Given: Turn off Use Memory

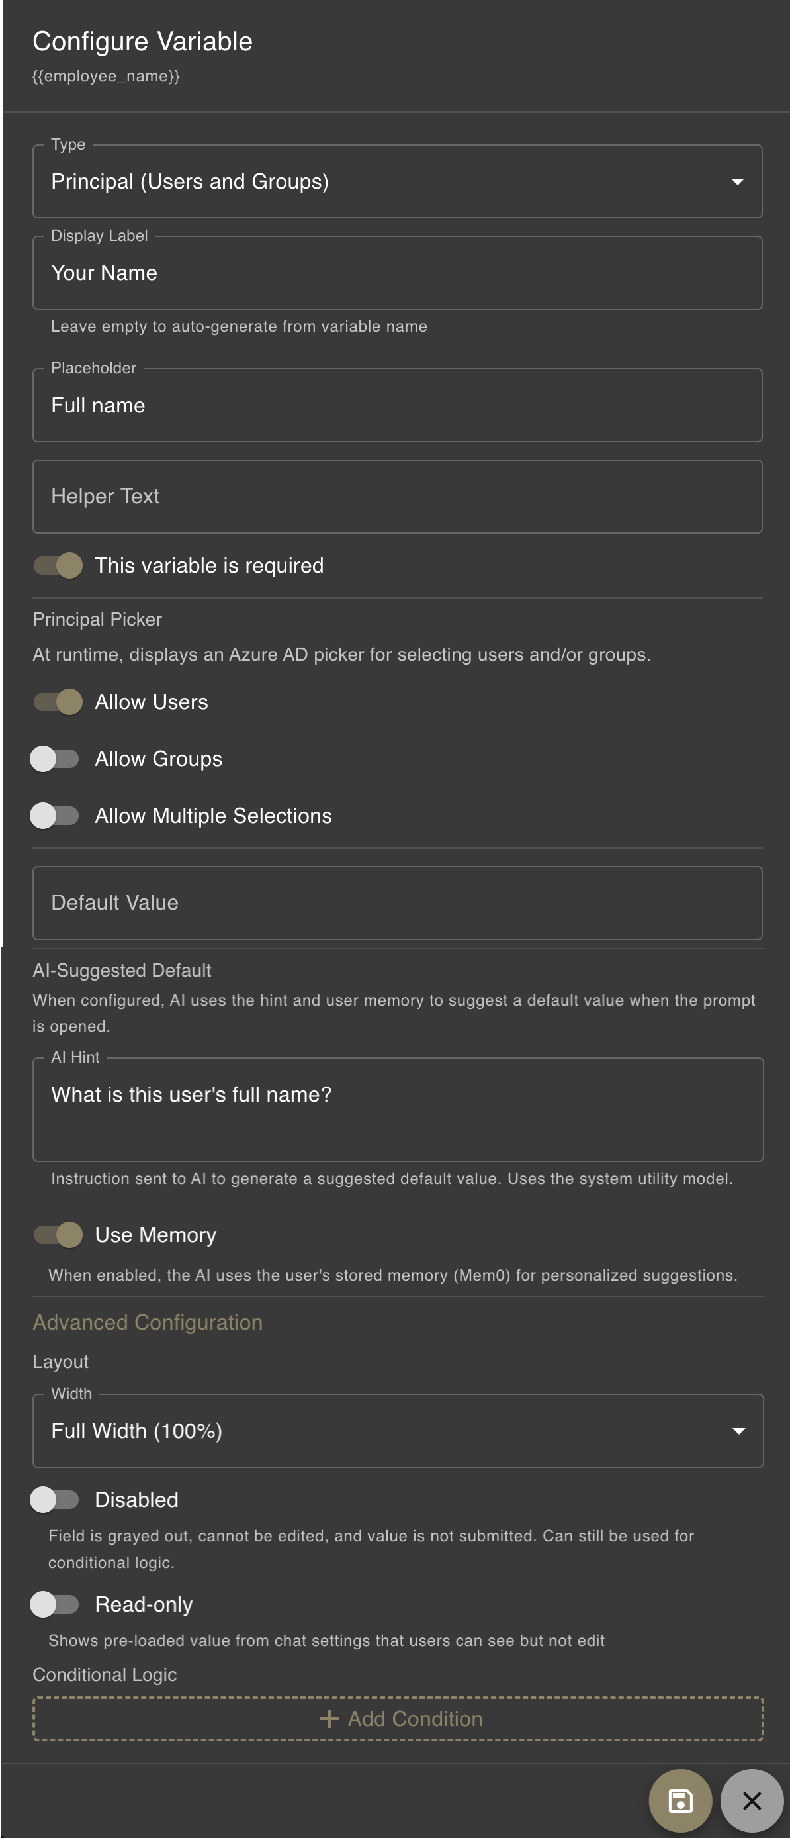Looking at the screenshot, I should (x=58, y=1234).
